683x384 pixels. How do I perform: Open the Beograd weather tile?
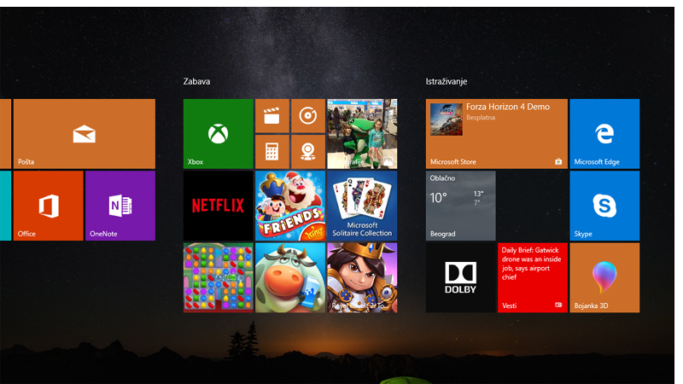click(x=460, y=206)
